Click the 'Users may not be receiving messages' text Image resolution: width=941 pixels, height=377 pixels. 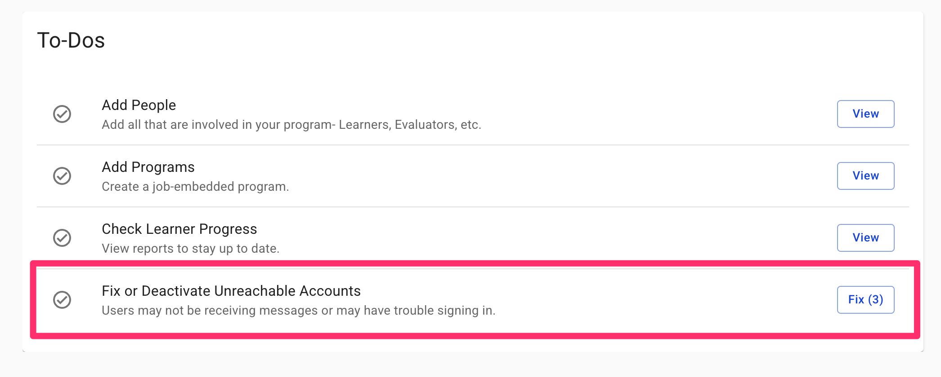(299, 311)
